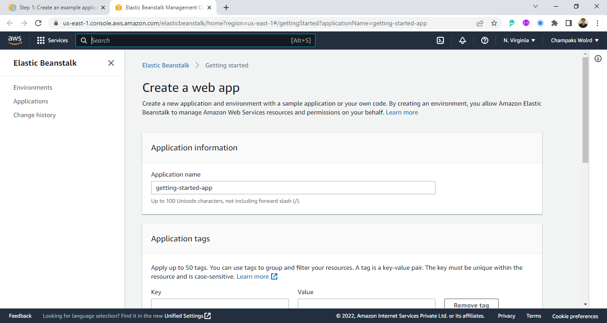
Task: Open the tab search chevron
Action: (535, 6)
